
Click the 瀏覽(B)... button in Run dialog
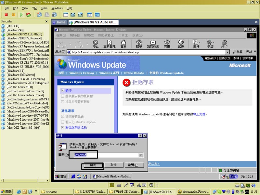(x=134, y=165)
